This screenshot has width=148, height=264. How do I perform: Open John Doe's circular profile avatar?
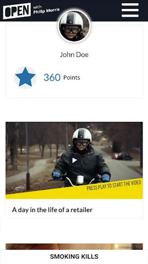point(74,26)
